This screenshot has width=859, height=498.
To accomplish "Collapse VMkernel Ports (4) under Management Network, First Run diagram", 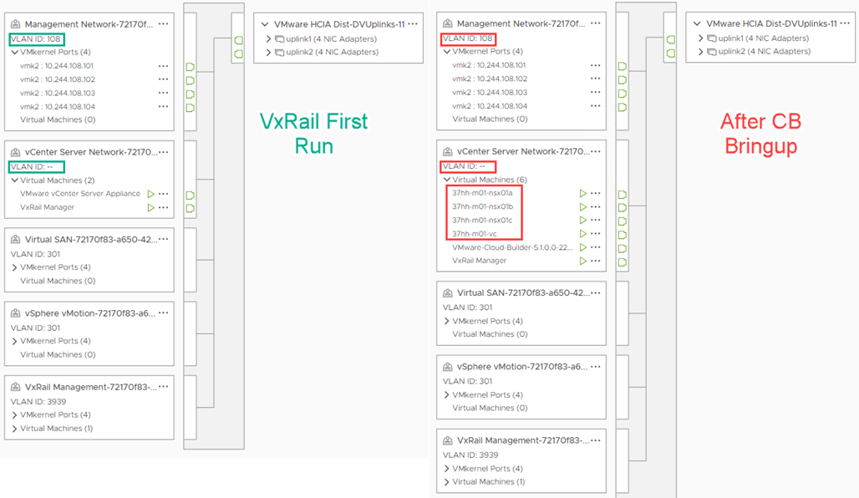I will pyautogui.click(x=15, y=52).
